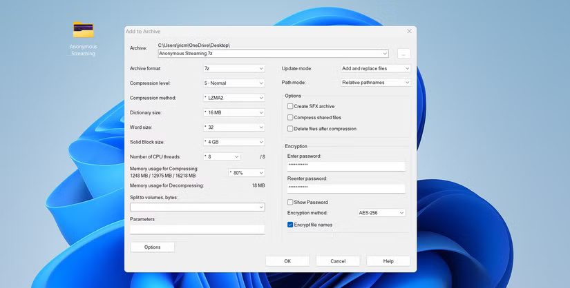Viewport: 570px width, 288px height.
Task: Open the Options button
Action: pos(152,247)
